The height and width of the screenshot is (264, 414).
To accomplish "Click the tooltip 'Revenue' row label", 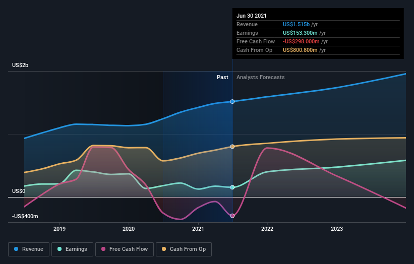I will coord(247,24).
